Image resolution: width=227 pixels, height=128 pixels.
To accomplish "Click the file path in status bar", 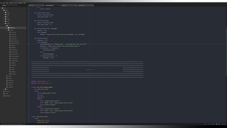I will tap(12, 124).
